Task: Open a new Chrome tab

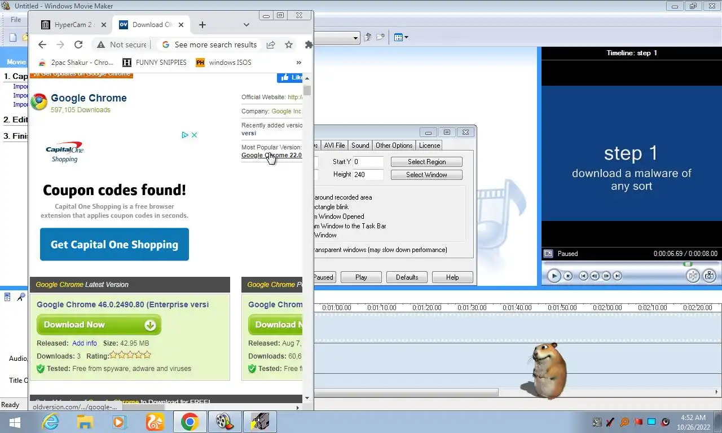Action: [x=202, y=25]
